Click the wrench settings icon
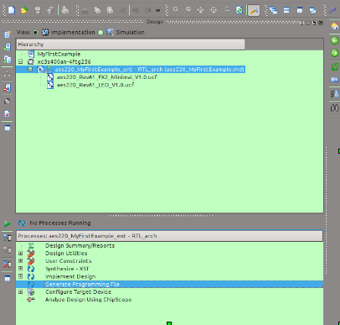 click(x=332, y=10)
